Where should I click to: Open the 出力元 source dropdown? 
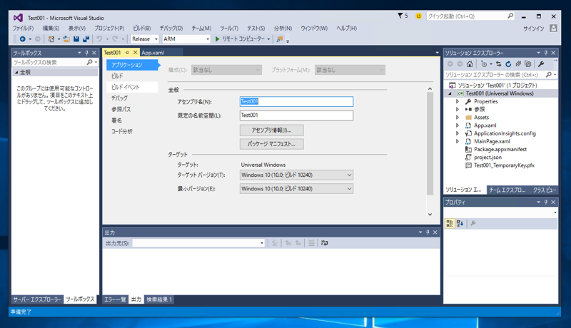pyautogui.click(x=198, y=243)
